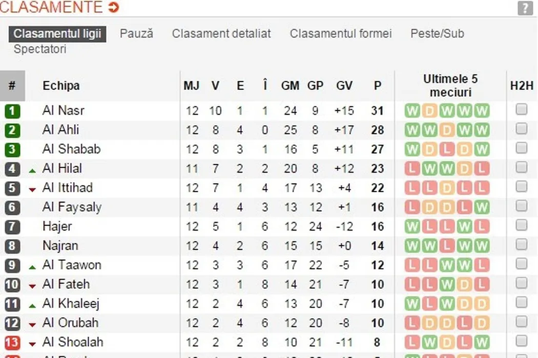Image resolution: width=538 pixels, height=358 pixels.
Task: Sort table by the P points column header
Action: (x=378, y=86)
